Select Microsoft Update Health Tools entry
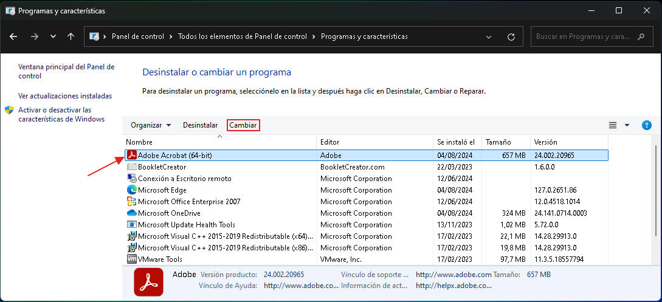 [x=187, y=225]
